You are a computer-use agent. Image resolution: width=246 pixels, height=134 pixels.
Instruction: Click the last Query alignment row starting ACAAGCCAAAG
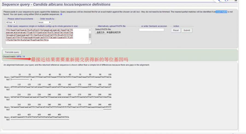click(x=37, y=117)
